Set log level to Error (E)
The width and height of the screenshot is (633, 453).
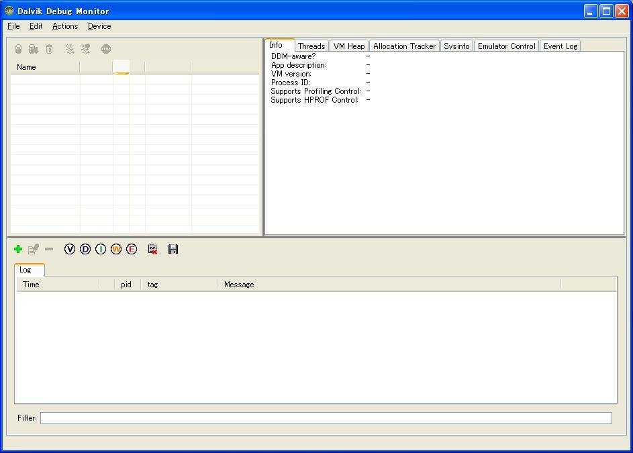132,249
